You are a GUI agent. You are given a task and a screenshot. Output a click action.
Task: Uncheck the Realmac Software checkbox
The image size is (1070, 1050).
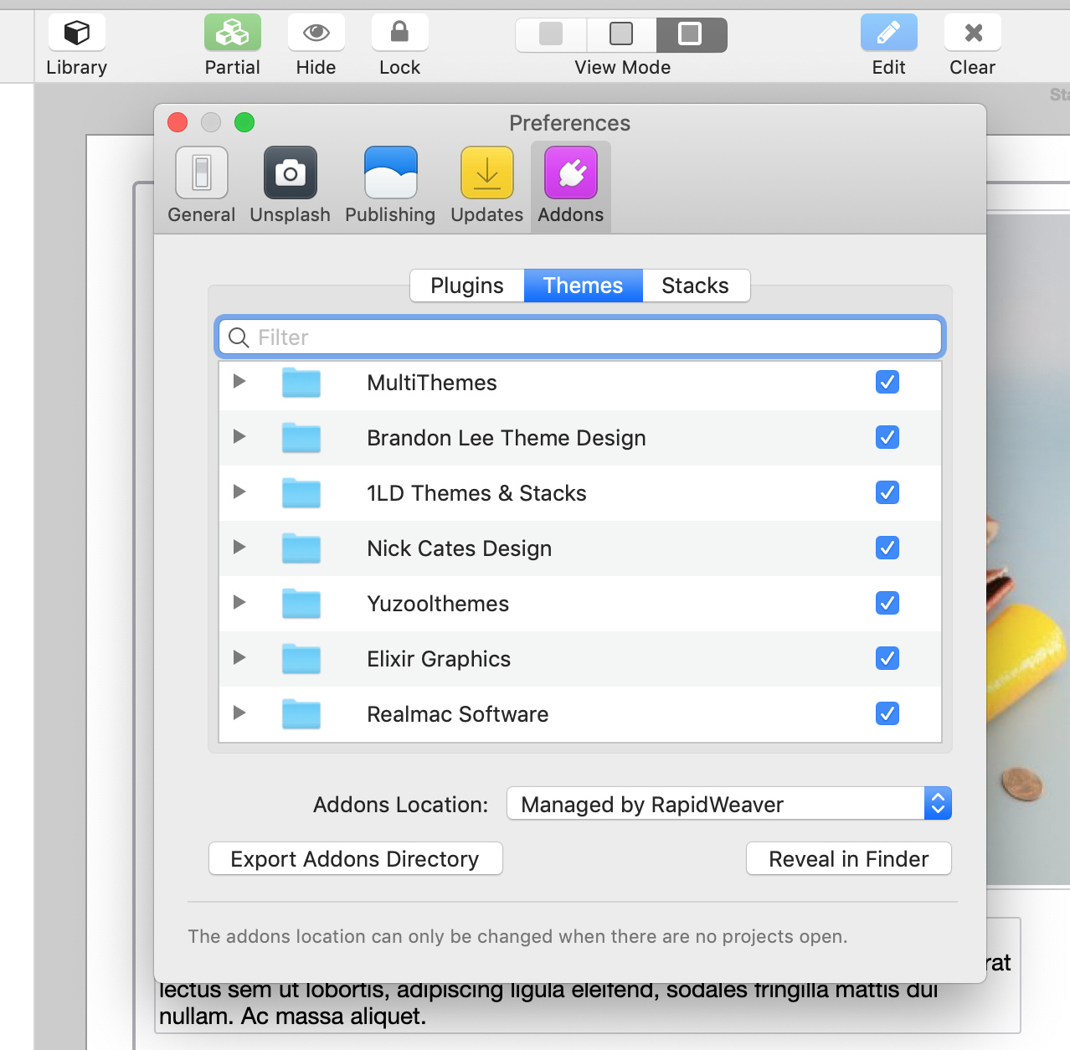point(887,713)
